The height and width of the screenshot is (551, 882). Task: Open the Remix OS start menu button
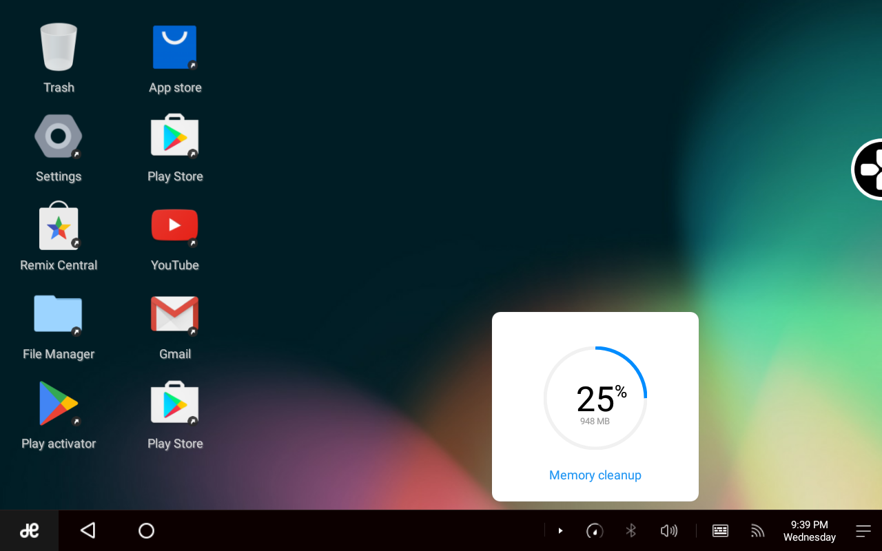(x=29, y=530)
